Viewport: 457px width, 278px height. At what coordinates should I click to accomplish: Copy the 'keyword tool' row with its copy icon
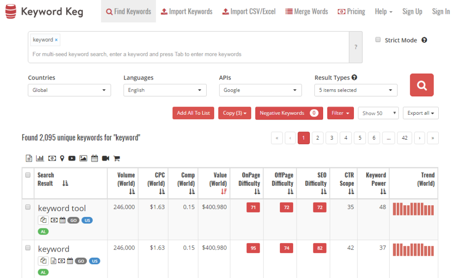43,220
